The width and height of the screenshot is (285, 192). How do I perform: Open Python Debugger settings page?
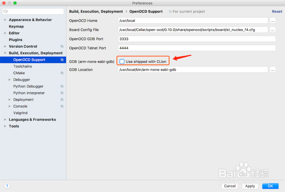[28, 86]
